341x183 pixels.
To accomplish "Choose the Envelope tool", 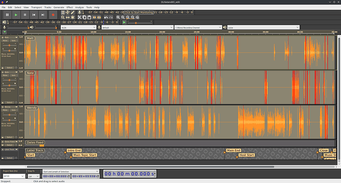I will coord(68,12).
